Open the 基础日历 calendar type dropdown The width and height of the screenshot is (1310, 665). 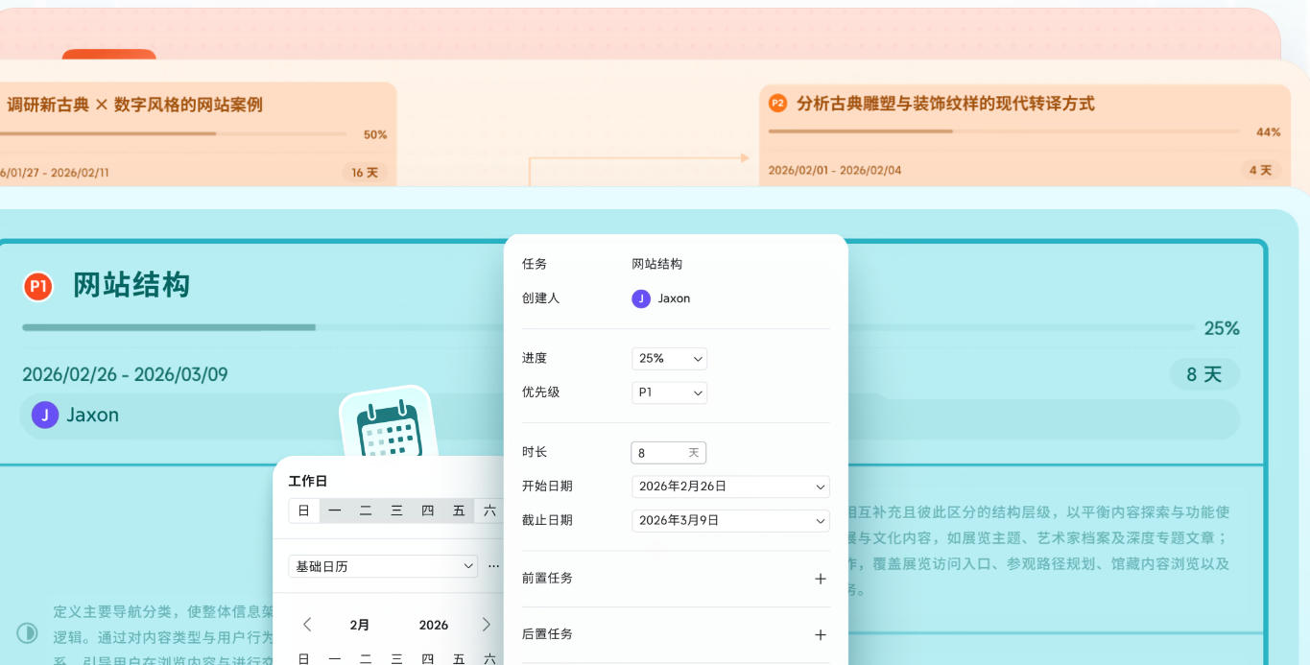click(x=382, y=566)
